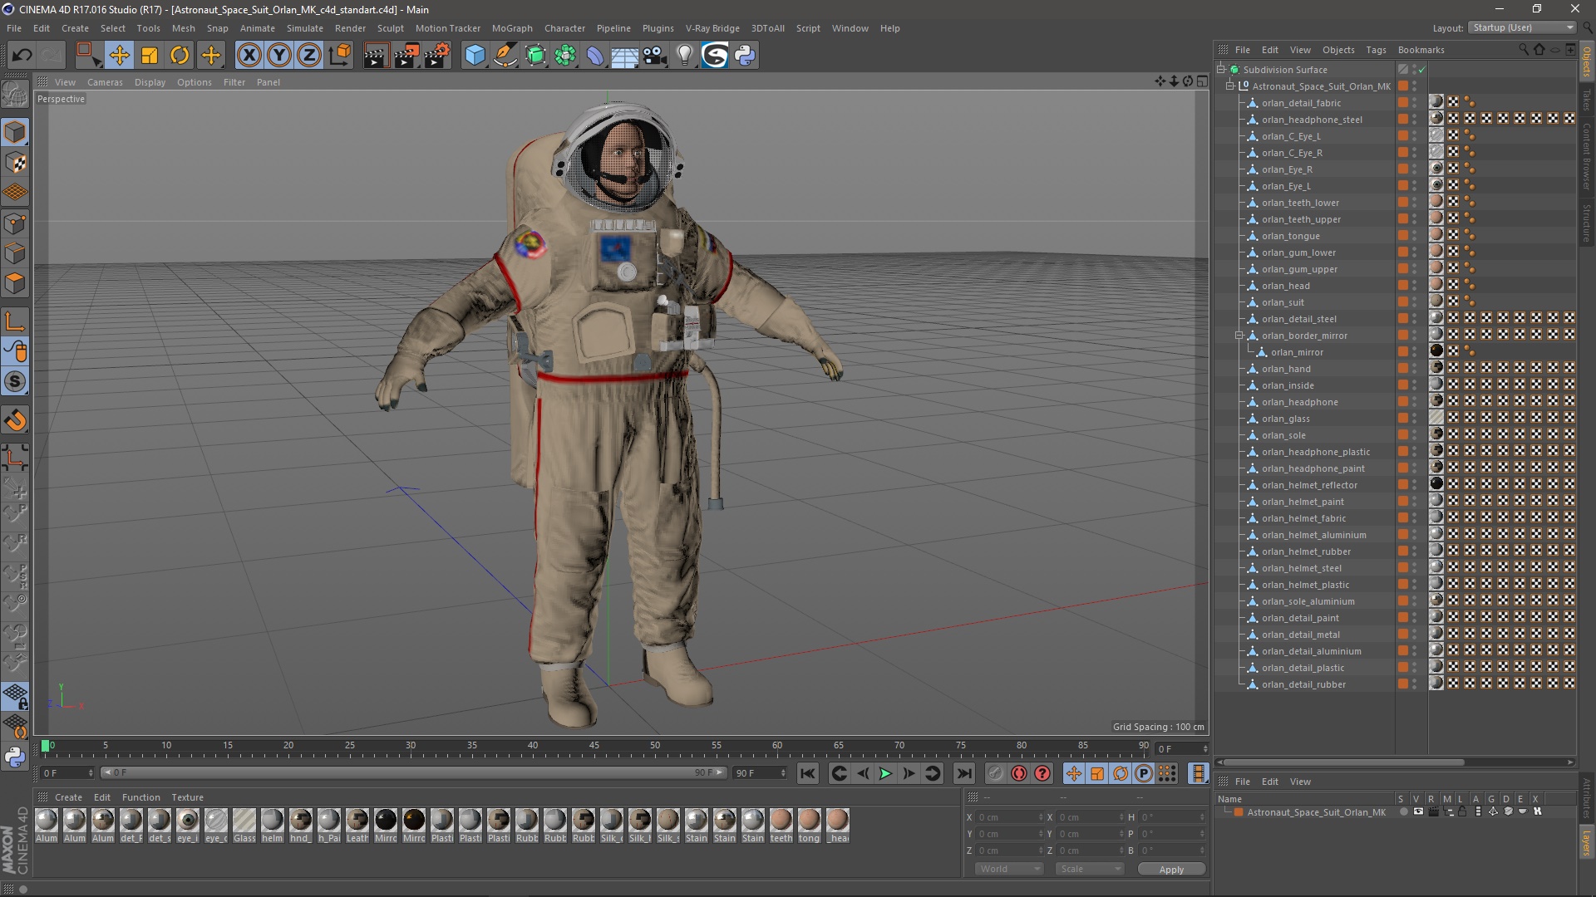This screenshot has height=897, width=1596.
Task: Select the Rotate tool
Action: pyautogui.click(x=180, y=56)
